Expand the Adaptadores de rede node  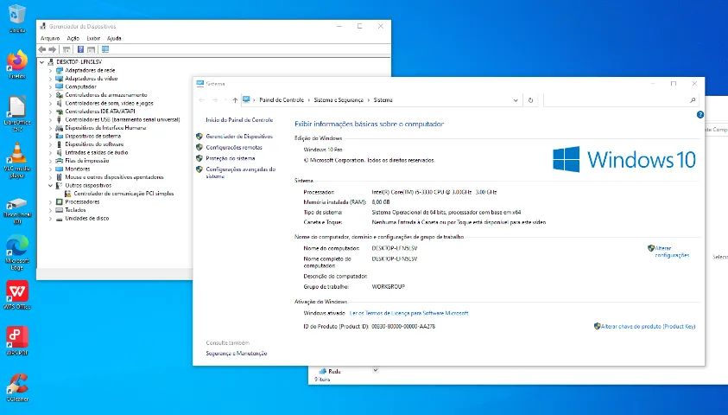50,70
